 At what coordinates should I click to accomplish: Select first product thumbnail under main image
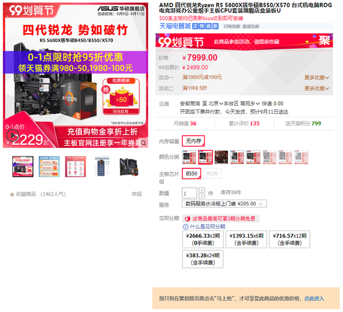coord(23,167)
